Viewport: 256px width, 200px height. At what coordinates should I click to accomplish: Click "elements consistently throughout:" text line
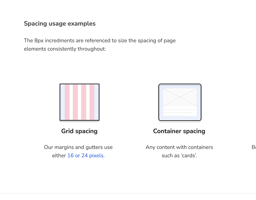pos(65,49)
